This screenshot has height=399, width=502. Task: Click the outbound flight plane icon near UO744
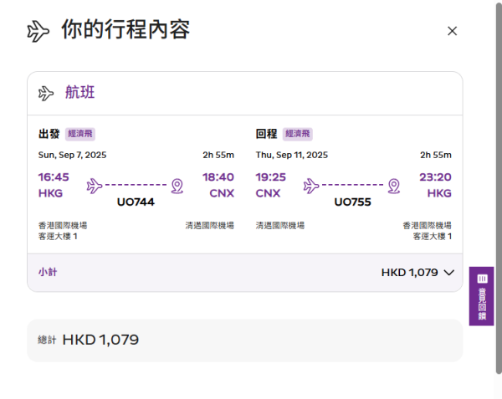95,186
